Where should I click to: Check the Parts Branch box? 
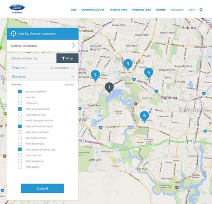pyautogui.click(x=20, y=167)
